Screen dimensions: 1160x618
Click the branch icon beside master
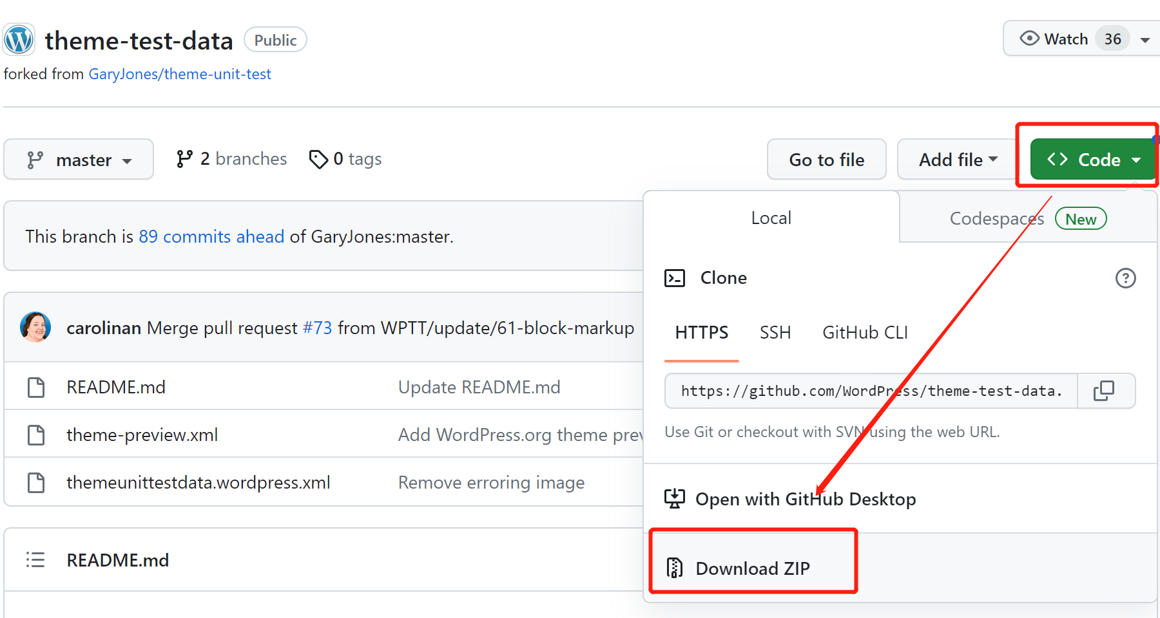35,160
